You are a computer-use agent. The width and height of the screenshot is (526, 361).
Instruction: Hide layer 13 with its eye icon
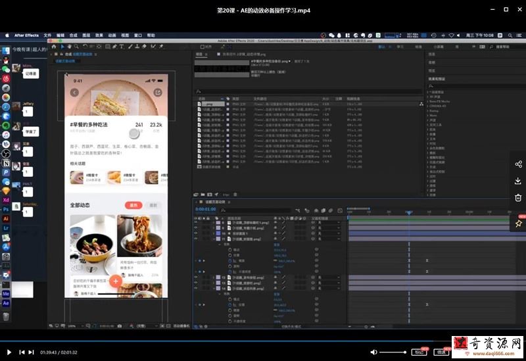coord(196,283)
